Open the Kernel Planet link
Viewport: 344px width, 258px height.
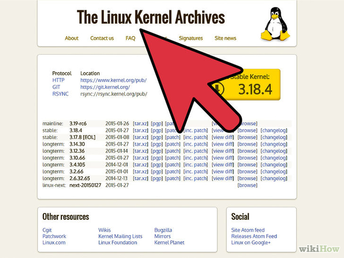[x=169, y=242]
